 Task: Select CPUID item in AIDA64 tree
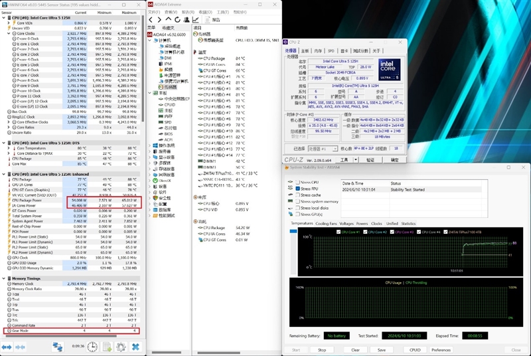[170, 105]
